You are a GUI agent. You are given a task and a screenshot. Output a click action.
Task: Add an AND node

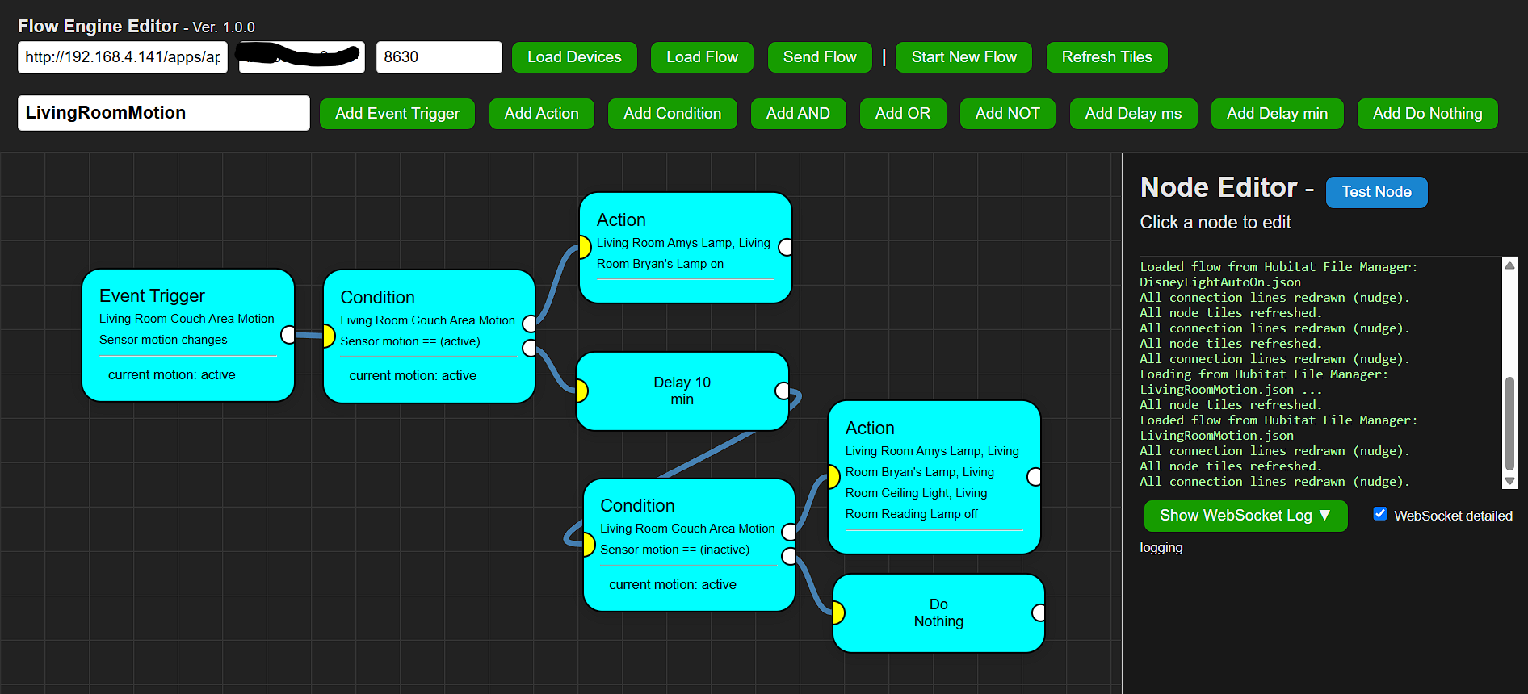coord(798,114)
